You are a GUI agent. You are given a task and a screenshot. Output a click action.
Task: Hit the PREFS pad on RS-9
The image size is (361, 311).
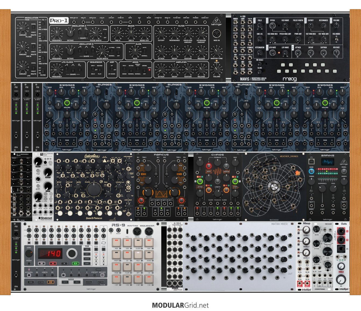click(116, 255)
